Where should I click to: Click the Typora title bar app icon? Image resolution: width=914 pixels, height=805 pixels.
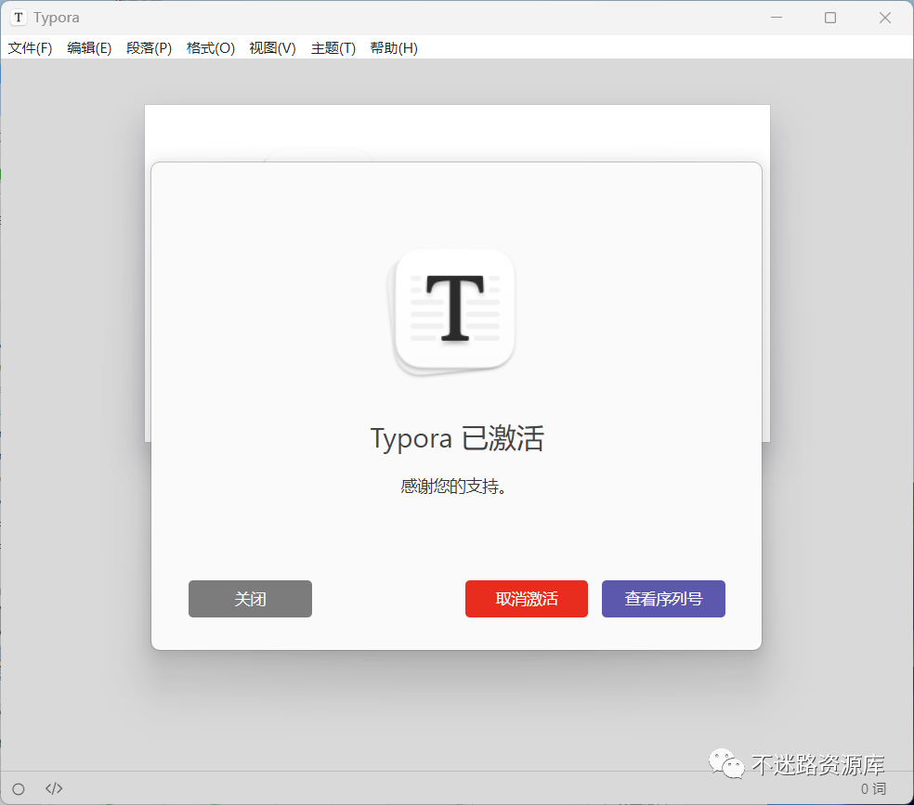pyautogui.click(x=19, y=18)
